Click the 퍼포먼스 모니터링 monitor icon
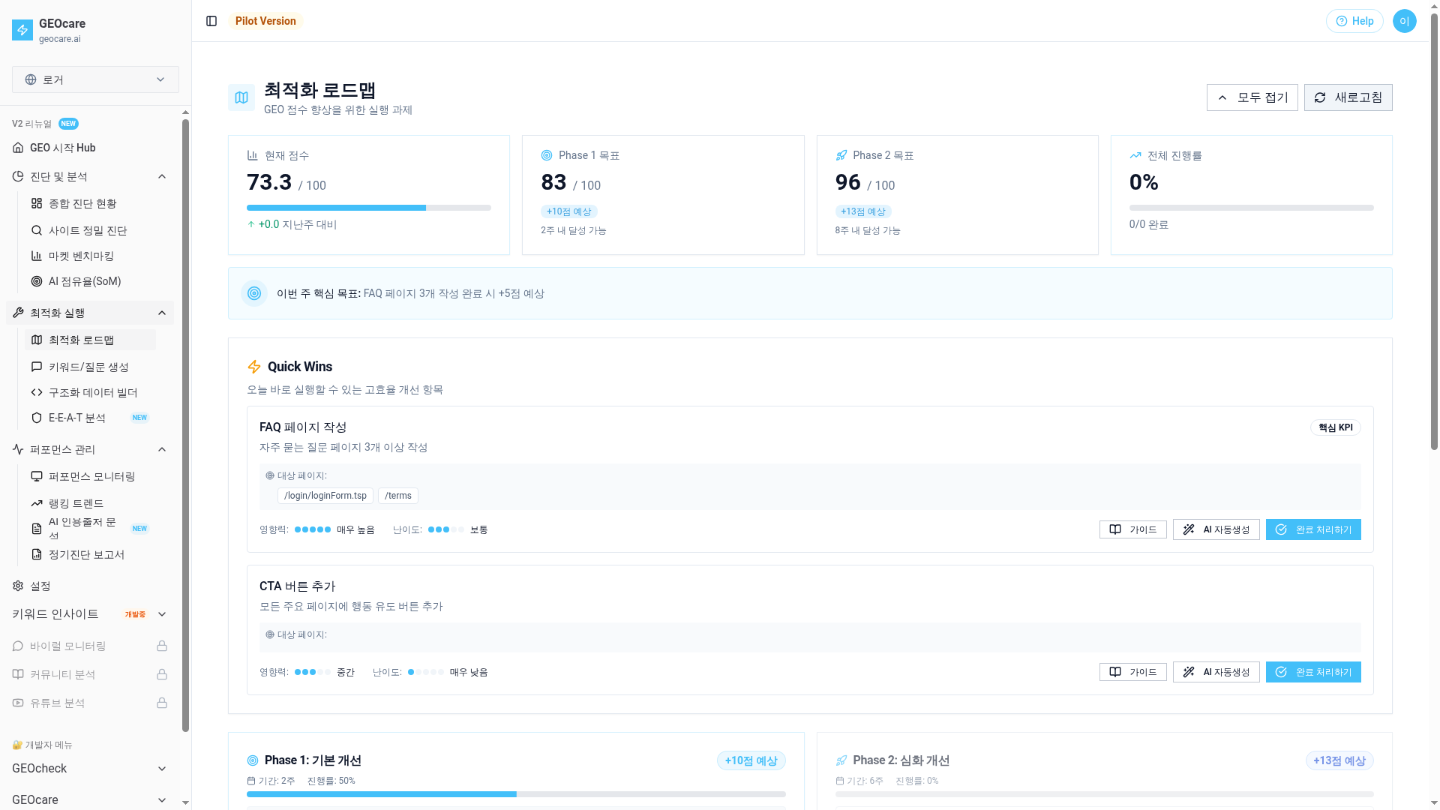The image size is (1440, 810). tap(36, 476)
